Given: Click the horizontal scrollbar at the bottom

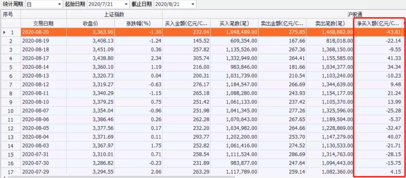Looking at the screenshot, I should pos(121,177).
